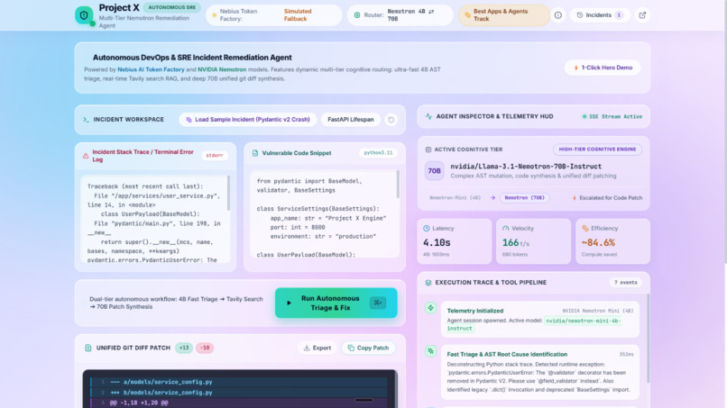Click the warning triangle icon on stack trace

(x=86, y=156)
